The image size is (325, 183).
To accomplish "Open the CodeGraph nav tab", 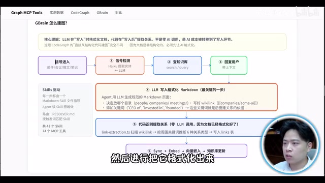I will [80, 13].
